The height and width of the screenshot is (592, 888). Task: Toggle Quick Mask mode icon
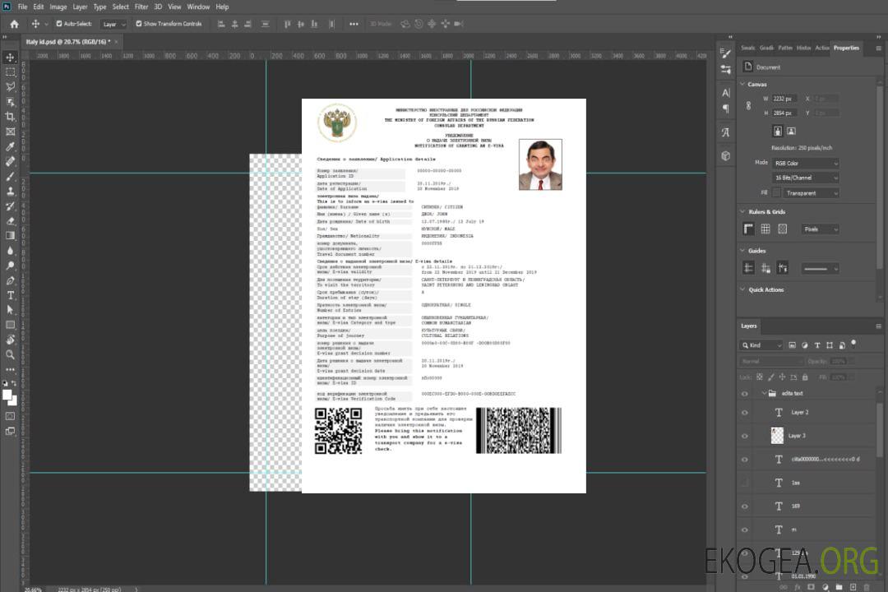[x=10, y=416]
